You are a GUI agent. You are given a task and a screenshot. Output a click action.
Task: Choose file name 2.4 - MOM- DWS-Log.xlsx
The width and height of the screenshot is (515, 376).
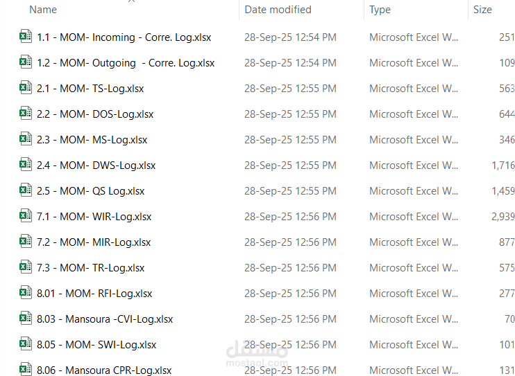click(x=96, y=165)
